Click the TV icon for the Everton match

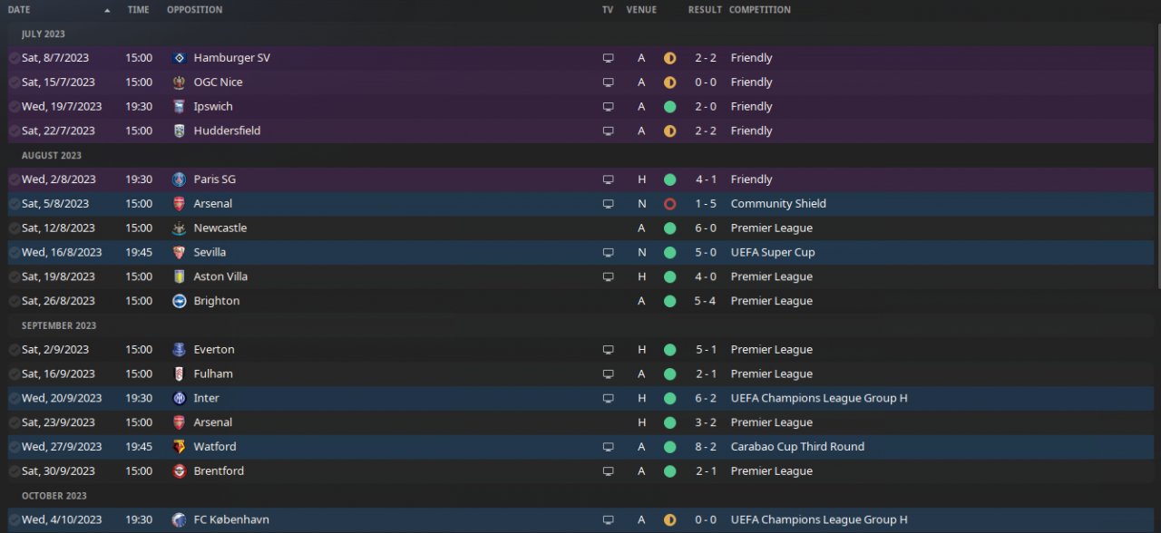pos(608,350)
